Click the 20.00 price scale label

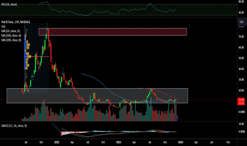(241, 91)
